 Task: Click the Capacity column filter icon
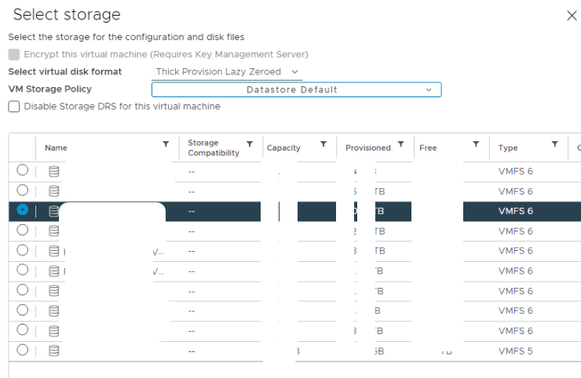(x=323, y=145)
